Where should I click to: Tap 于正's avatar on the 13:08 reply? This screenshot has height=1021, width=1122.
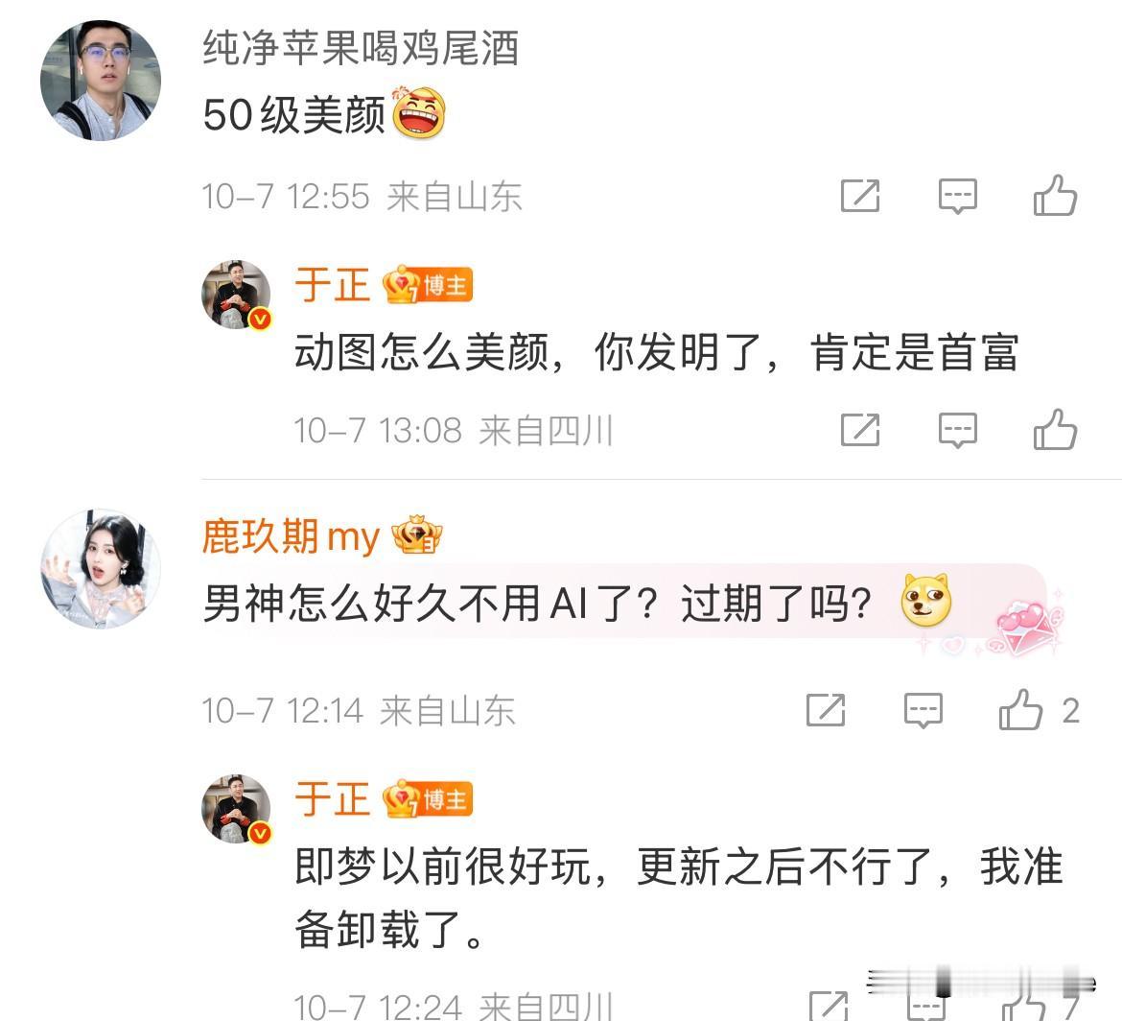[236, 295]
